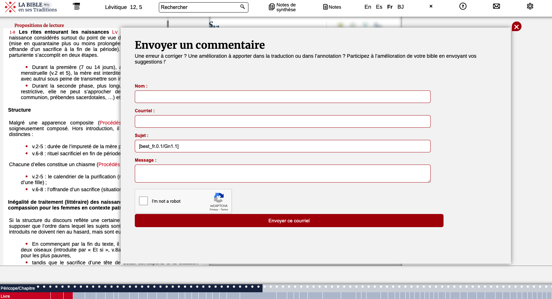Click the search magnifier icon
Viewport: 552px width, 299px height.
click(243, 7)
